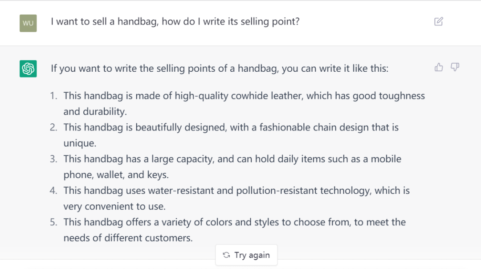The width and height of the screenshot is (481, 269).
Task: Click the Try again button label
Action: click(252, 255)
